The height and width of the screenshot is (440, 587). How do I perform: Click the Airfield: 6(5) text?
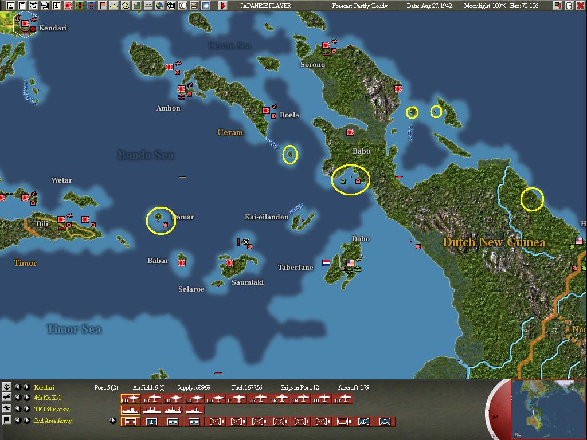(148, 387)
